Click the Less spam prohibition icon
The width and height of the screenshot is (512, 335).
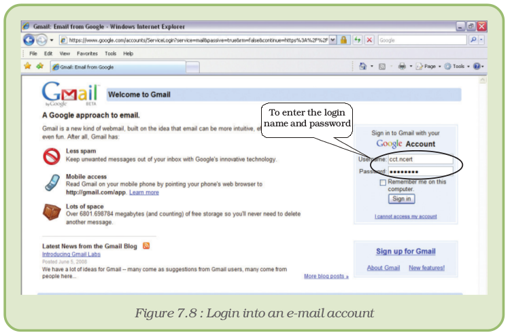coord(52,156)
